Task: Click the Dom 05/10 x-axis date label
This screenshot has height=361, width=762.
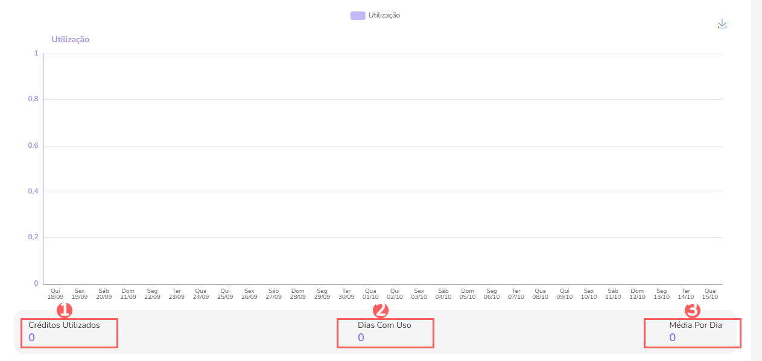Action: [x=468, y=294]
